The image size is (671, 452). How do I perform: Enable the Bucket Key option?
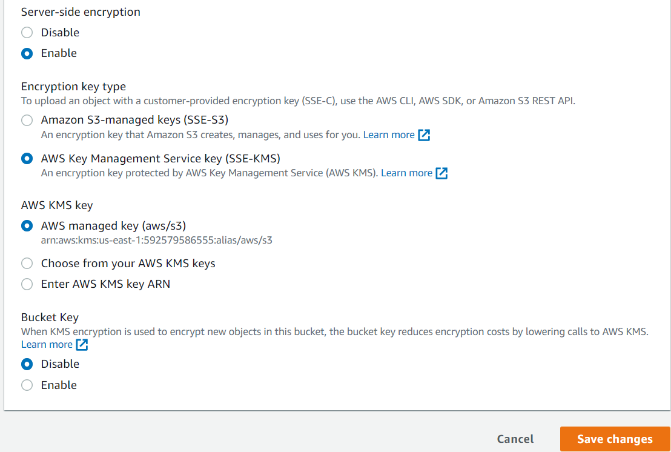coord(27,385)
